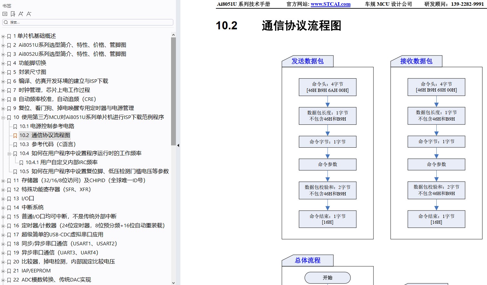Collapse bookmark 10.4 设置工作频率
The height and width of the screenshot is (285, 487).
click(9, 154)
